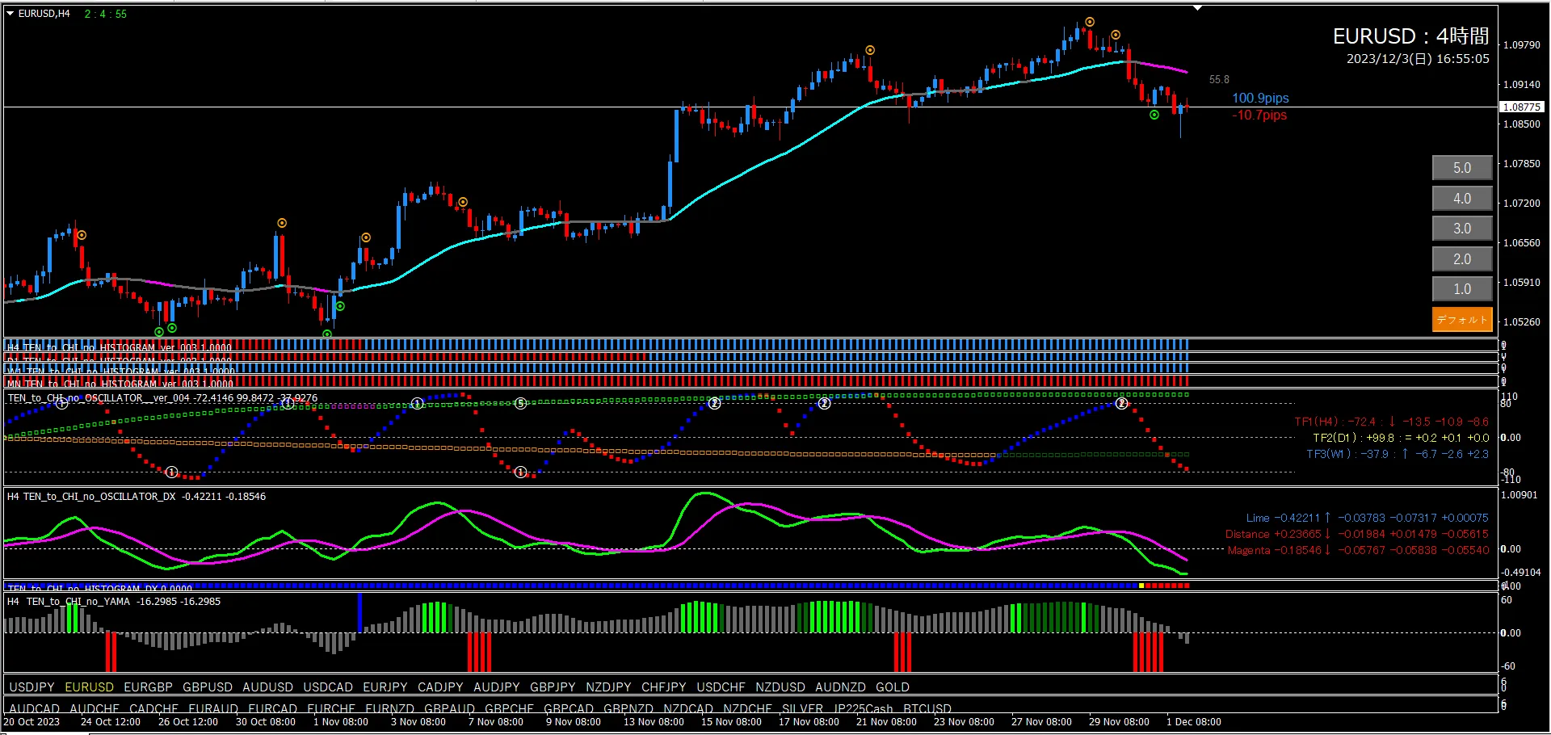Set scale with the 3.0 button

1462,229
